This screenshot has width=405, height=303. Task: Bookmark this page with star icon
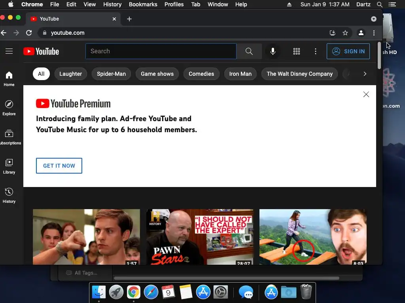coord(345,33)
